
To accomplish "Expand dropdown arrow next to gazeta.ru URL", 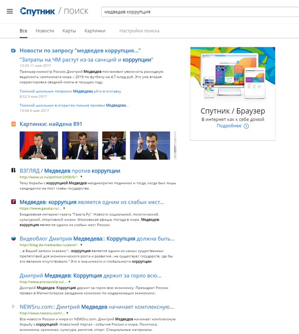I will point(66,208).
